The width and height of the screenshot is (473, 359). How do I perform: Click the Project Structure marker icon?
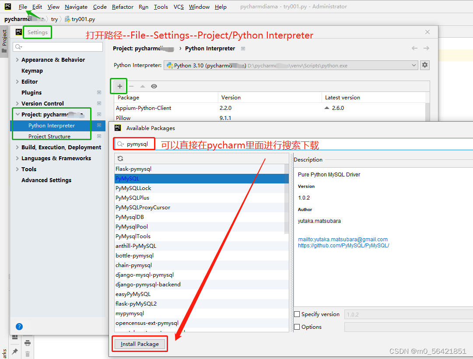point(99,136)
